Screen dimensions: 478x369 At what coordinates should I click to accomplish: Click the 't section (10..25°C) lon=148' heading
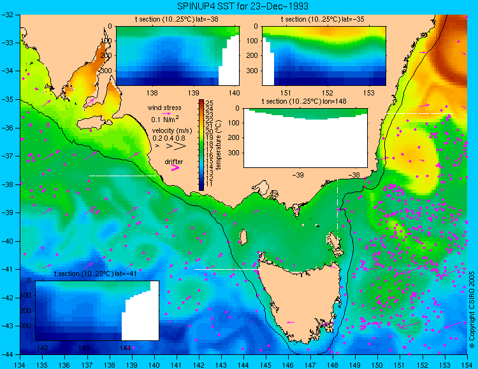[x=304, y=101]
